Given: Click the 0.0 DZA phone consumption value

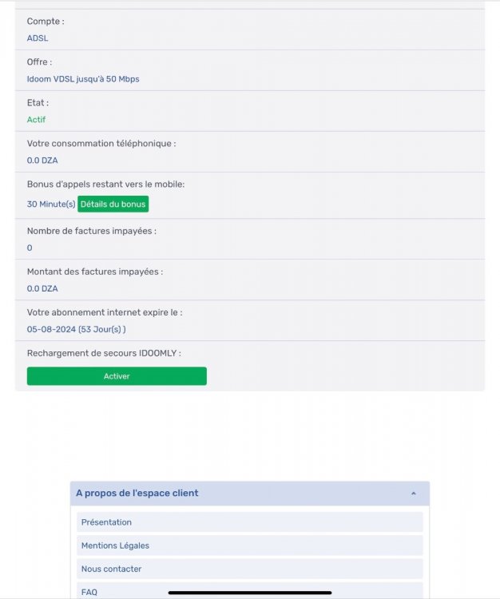Looking at the screenshot, I should [x=42, y=161].
